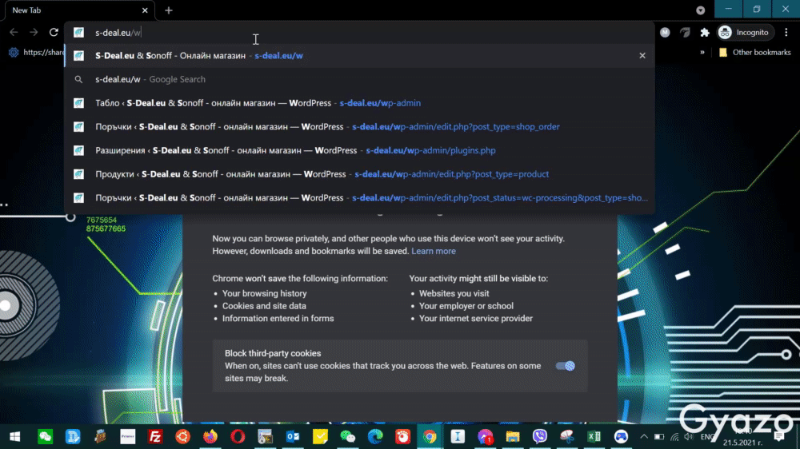This screenshot has height=449, width=800.
Task: Open Chrome three-dot menu
Action: [x=786, y=32]
